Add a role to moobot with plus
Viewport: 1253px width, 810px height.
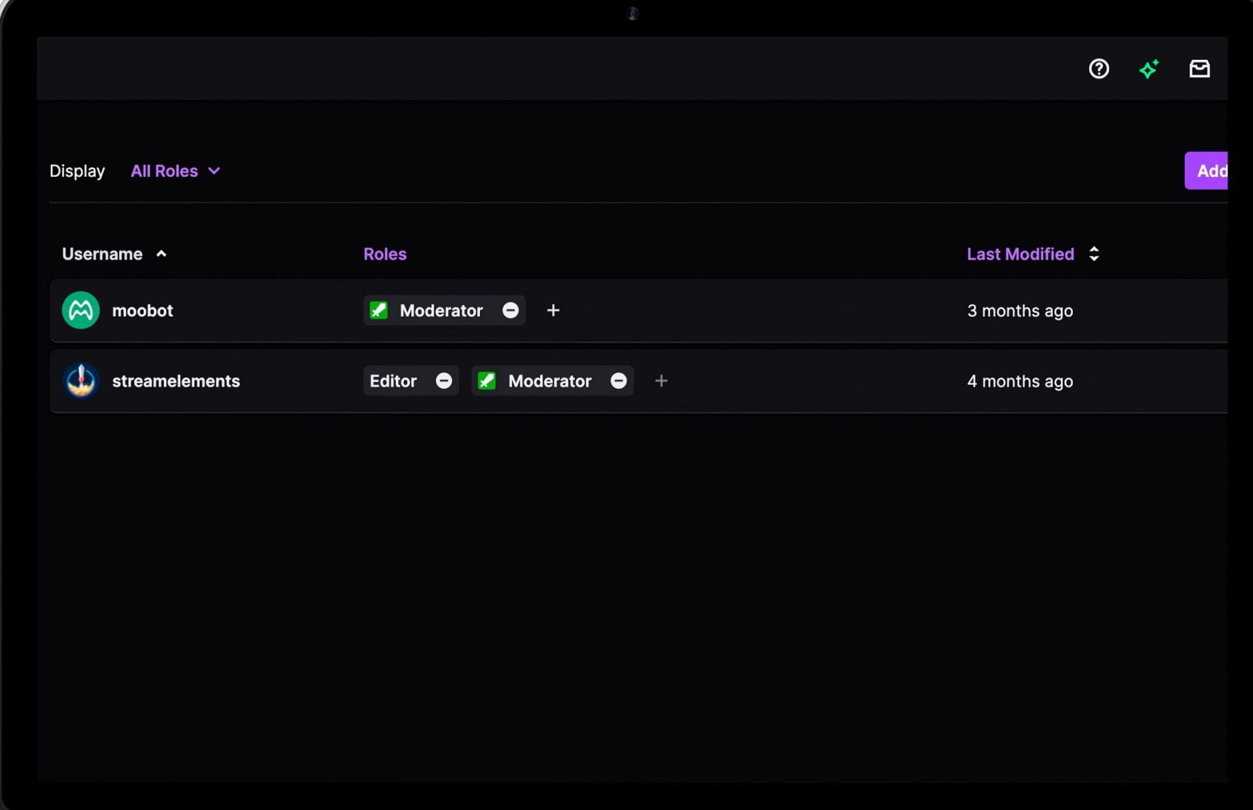553,311
